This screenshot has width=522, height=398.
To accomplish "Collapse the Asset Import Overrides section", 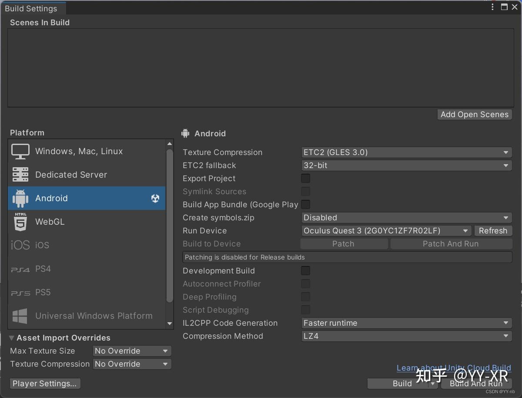I will 12,337.
